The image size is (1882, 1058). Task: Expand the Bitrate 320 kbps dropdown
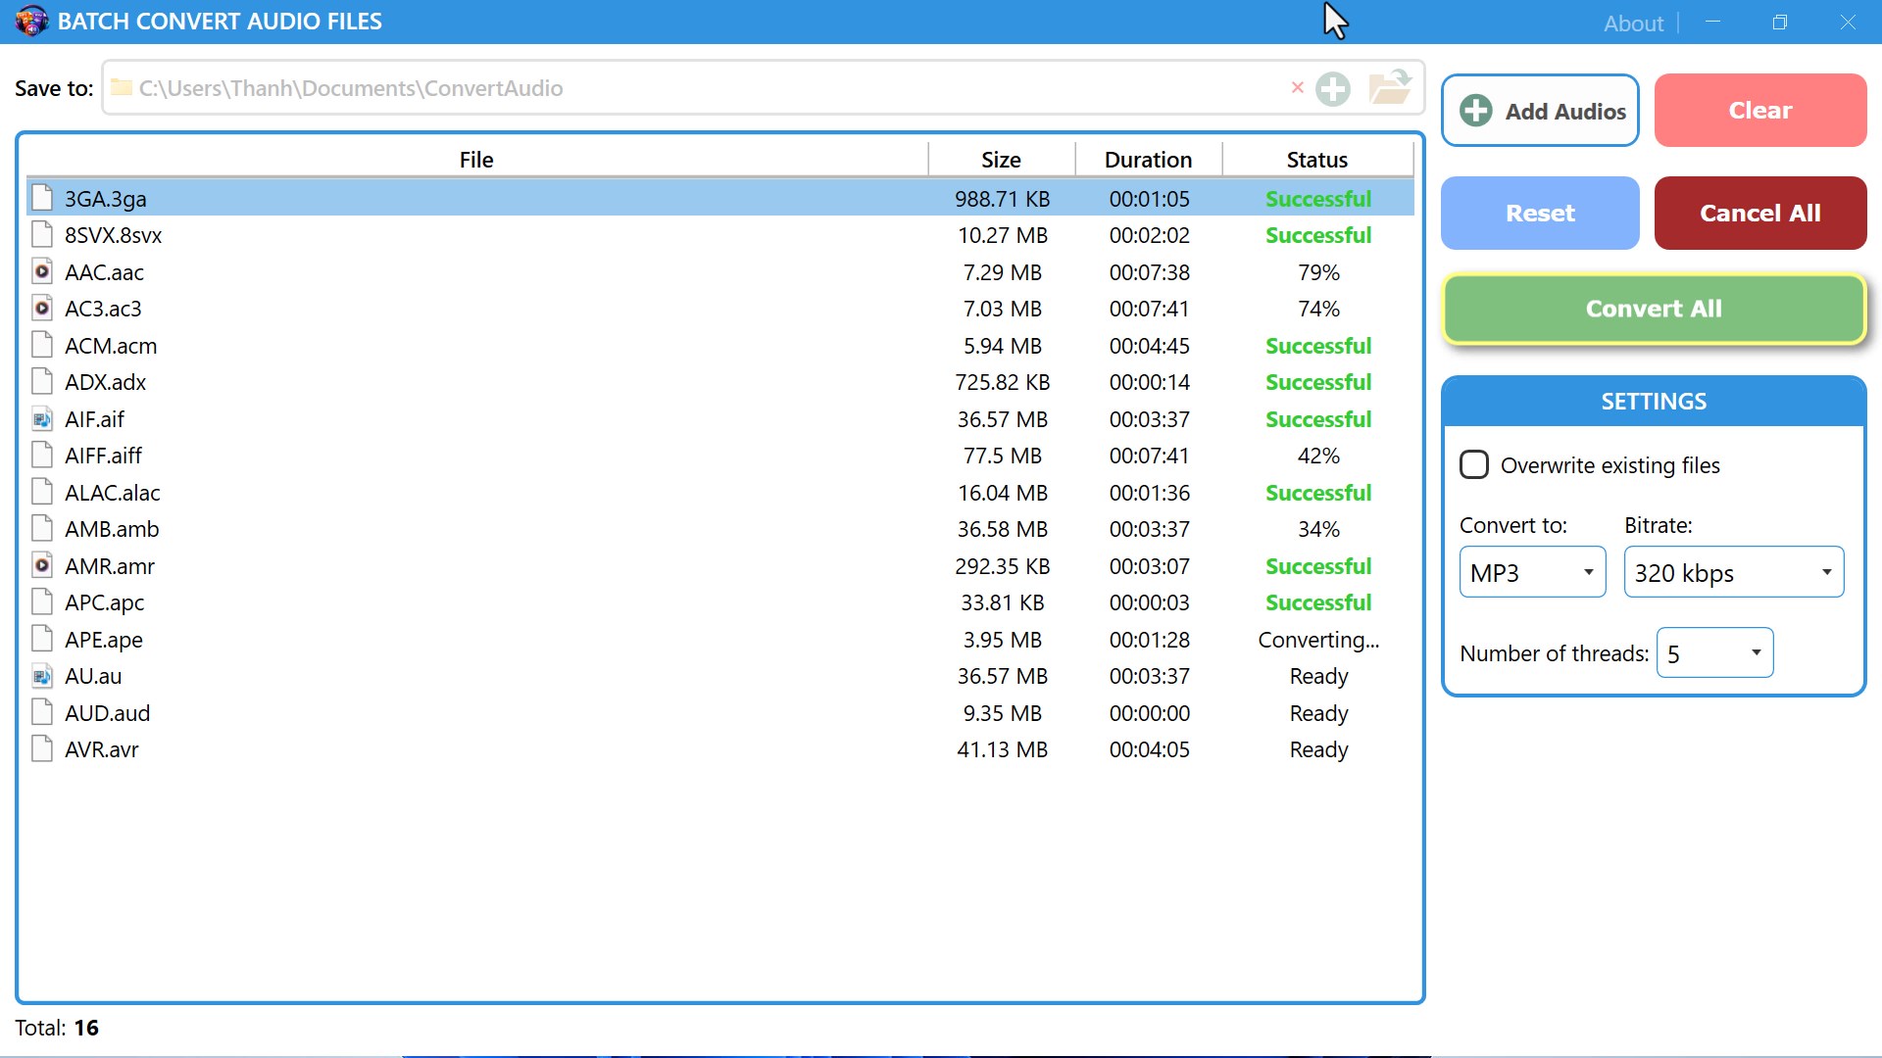[1733, 572]
